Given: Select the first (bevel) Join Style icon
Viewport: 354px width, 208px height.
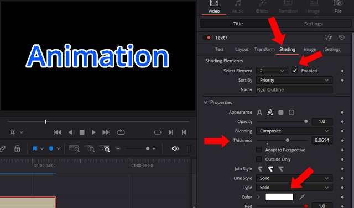Looking at the screenshot, I should (260, 169).
